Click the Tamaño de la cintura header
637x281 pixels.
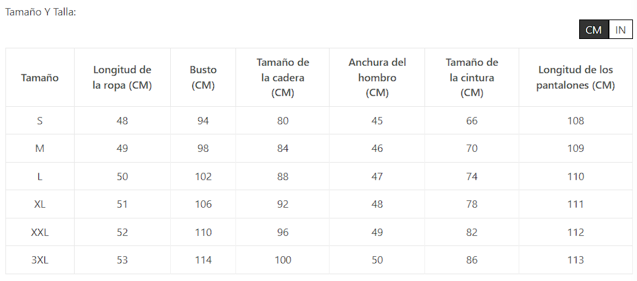pyautogui.click(x=472, y=77)
